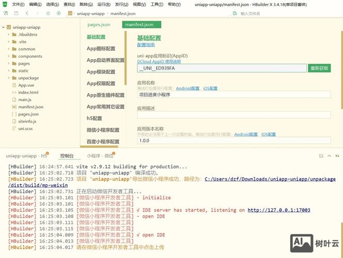Open the 运行(R) menu

tap(104, 4)
